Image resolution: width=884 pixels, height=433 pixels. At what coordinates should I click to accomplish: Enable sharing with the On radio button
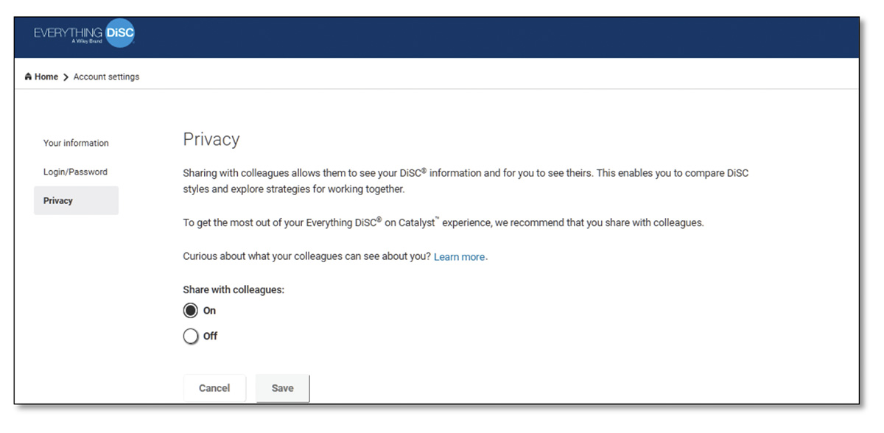pyautogui.click(x=191, y=311)
